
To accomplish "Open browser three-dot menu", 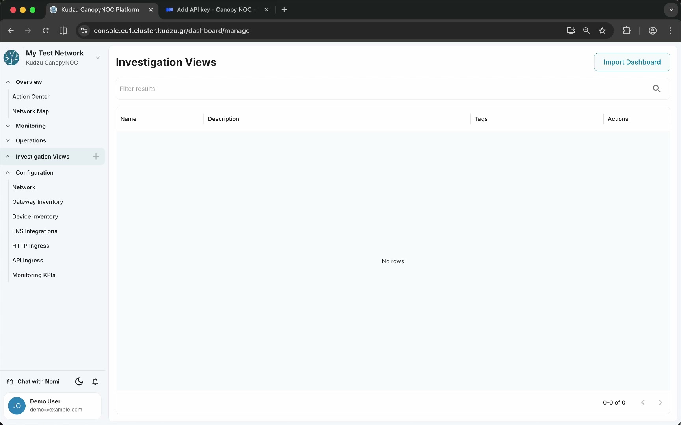I will [670, 31].
